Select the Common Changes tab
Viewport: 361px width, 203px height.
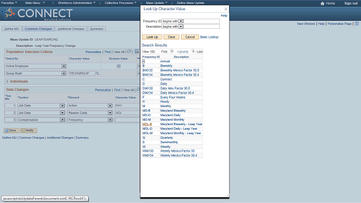38,29
